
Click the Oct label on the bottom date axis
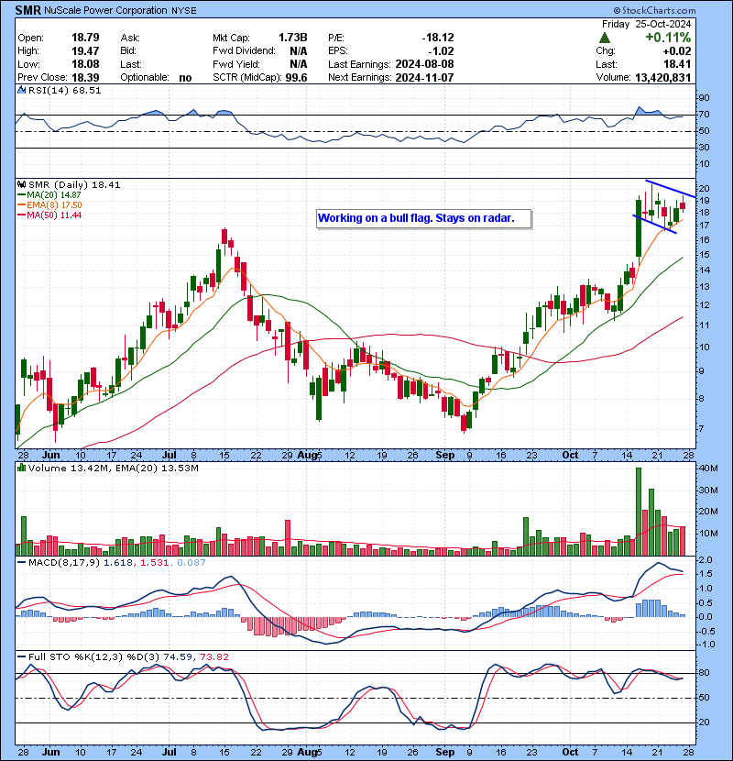570,752
